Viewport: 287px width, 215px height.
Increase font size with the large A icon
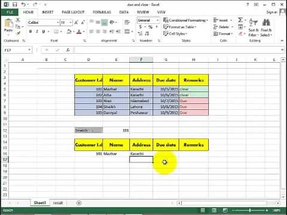[76, 23]
